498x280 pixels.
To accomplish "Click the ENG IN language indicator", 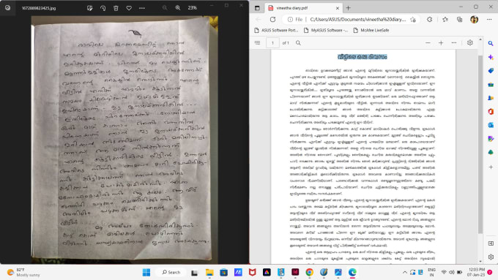I will point(431,273).
